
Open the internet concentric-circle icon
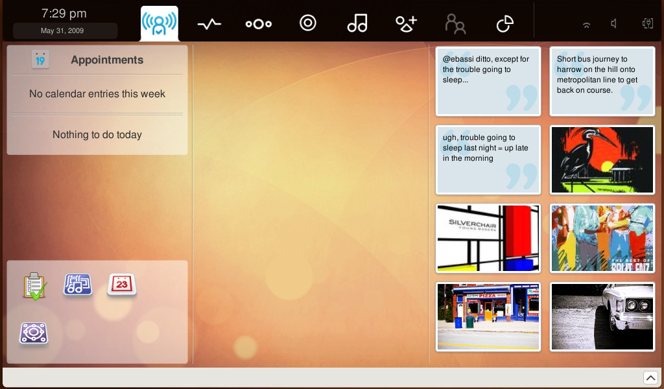[308, 23]
